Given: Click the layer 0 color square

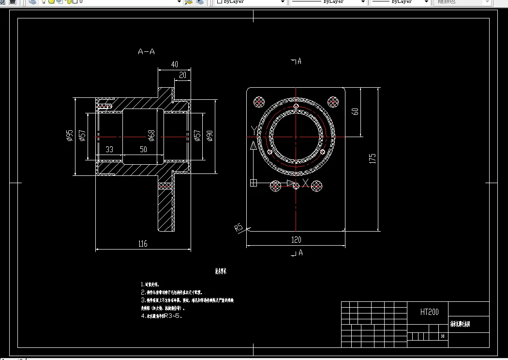Looking at the screenshot, I should pos(75,1).
